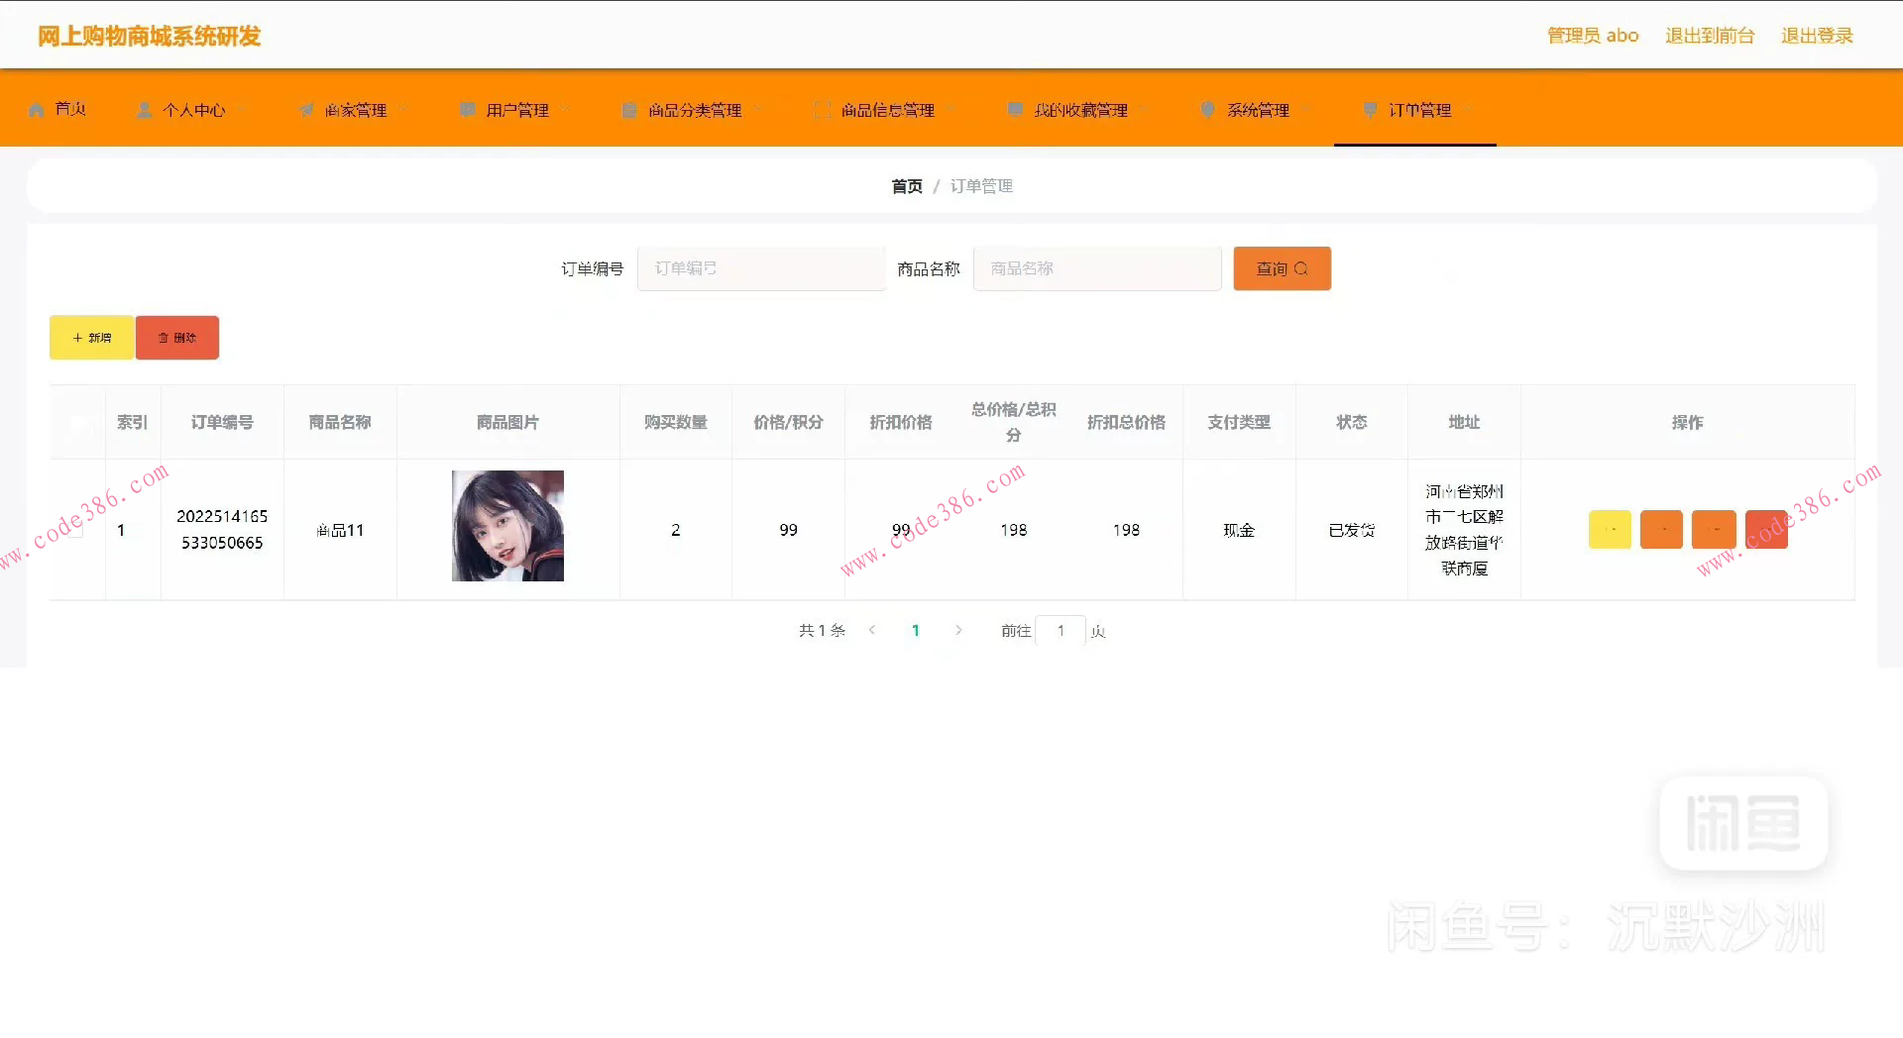Switch to the 订单管理 navigation tab
The image size is (1903, 1038).
pyautogui.click(x=1415, y=110)
